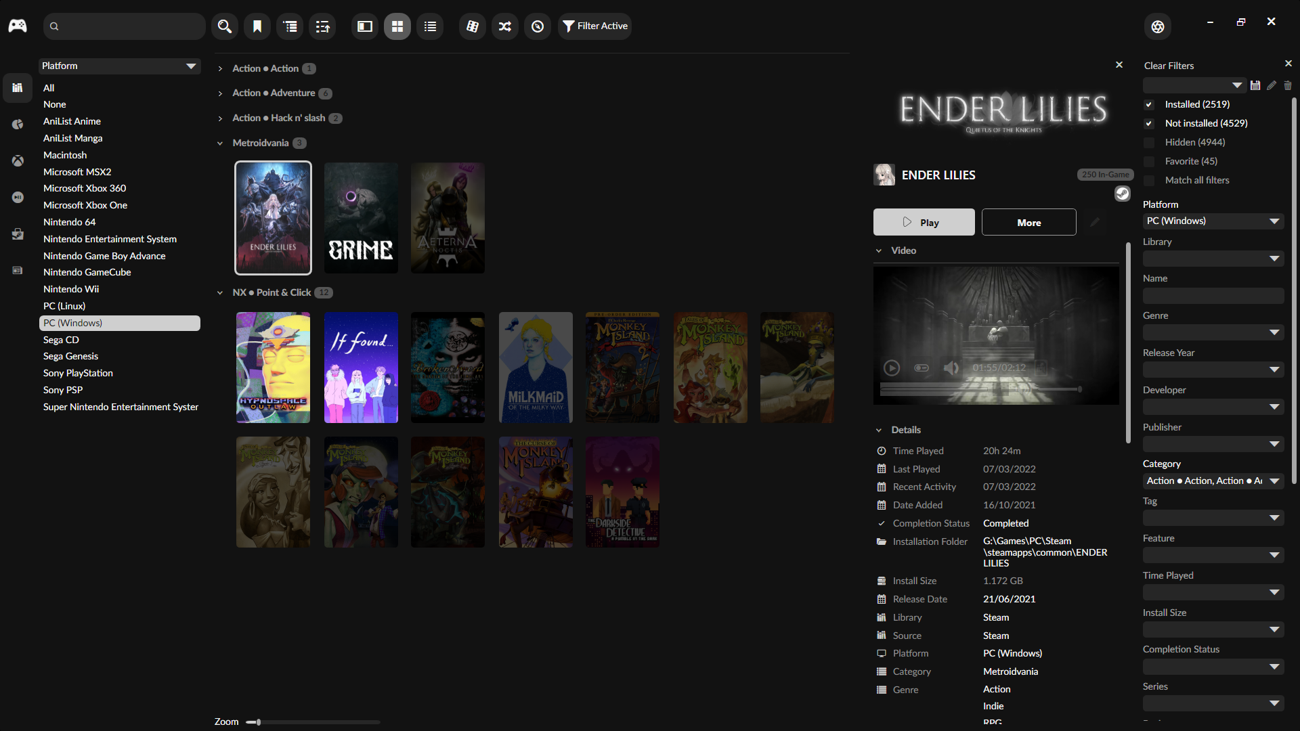Click Clear Filters
Screen dimensions: 1300x731
coord(1169,66)
